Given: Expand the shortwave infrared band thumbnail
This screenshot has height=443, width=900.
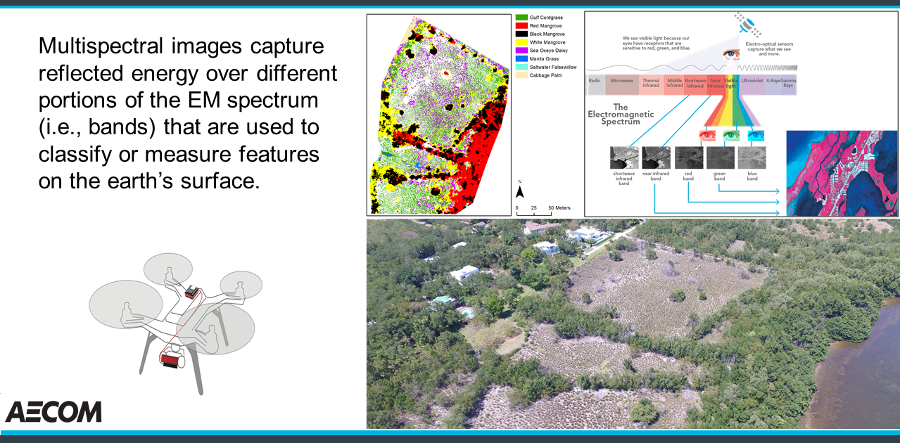Looking at the screenshot, I should 623,156.
